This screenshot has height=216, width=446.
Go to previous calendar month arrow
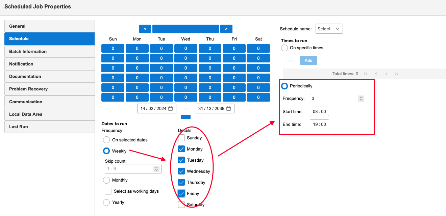145,29
